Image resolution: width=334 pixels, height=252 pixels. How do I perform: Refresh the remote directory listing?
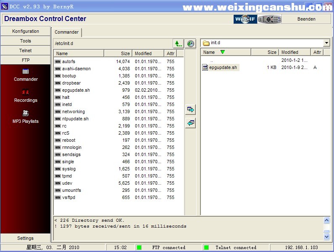click(190, 44)
